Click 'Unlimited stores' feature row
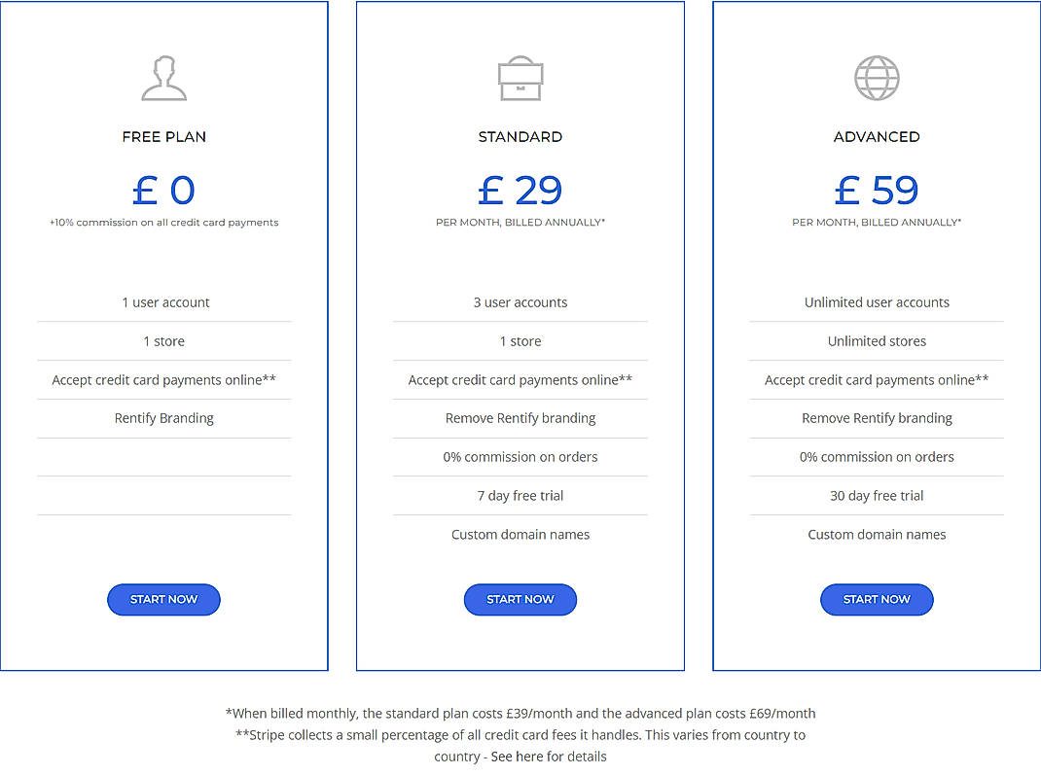Screen dimensions: 1041x775 [x=877, y=341]
